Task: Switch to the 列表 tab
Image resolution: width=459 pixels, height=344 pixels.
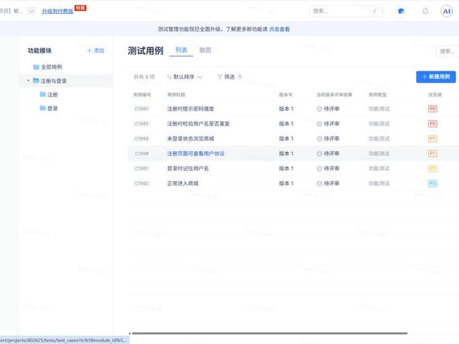Action: (181, 50)
